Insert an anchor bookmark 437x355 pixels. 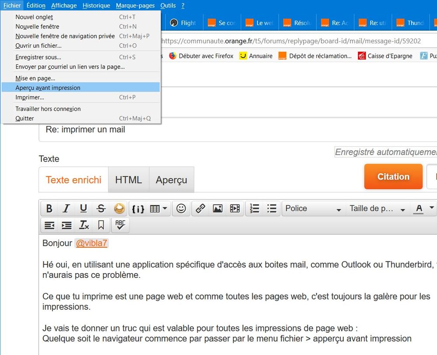(x=101, y=225)
